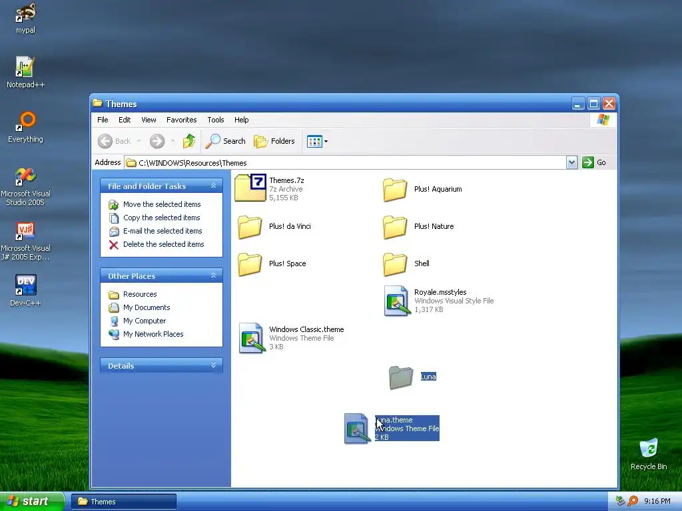Click the Safely Remove Hardware tray icon
Viewport: 682px width, 511px height.
620,501
